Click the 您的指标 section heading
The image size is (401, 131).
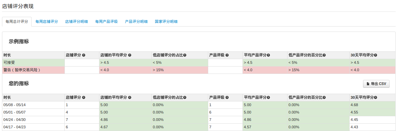pos(19,83)
